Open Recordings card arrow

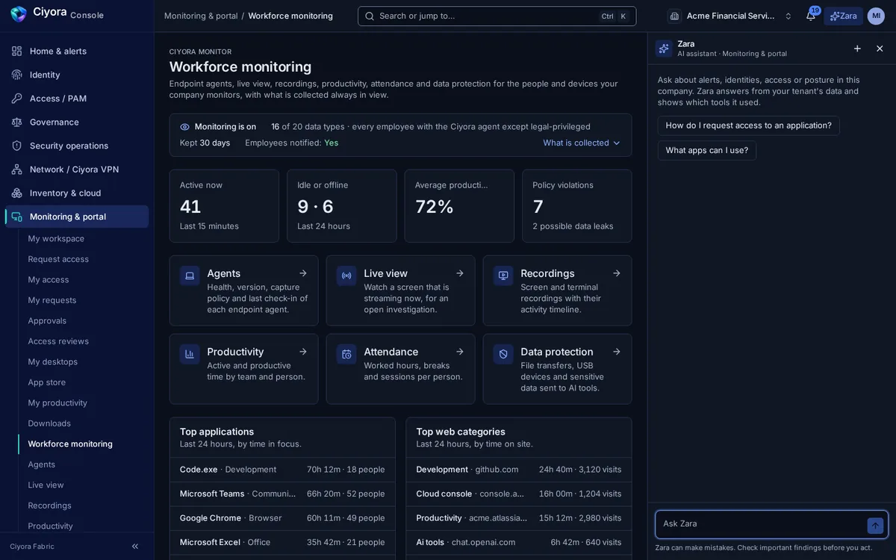click(x=616, y=273)
